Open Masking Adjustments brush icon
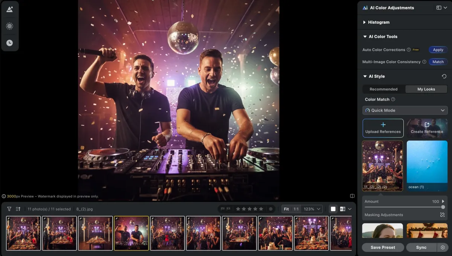This screenshot has height=256, width=452. (442, 215)
